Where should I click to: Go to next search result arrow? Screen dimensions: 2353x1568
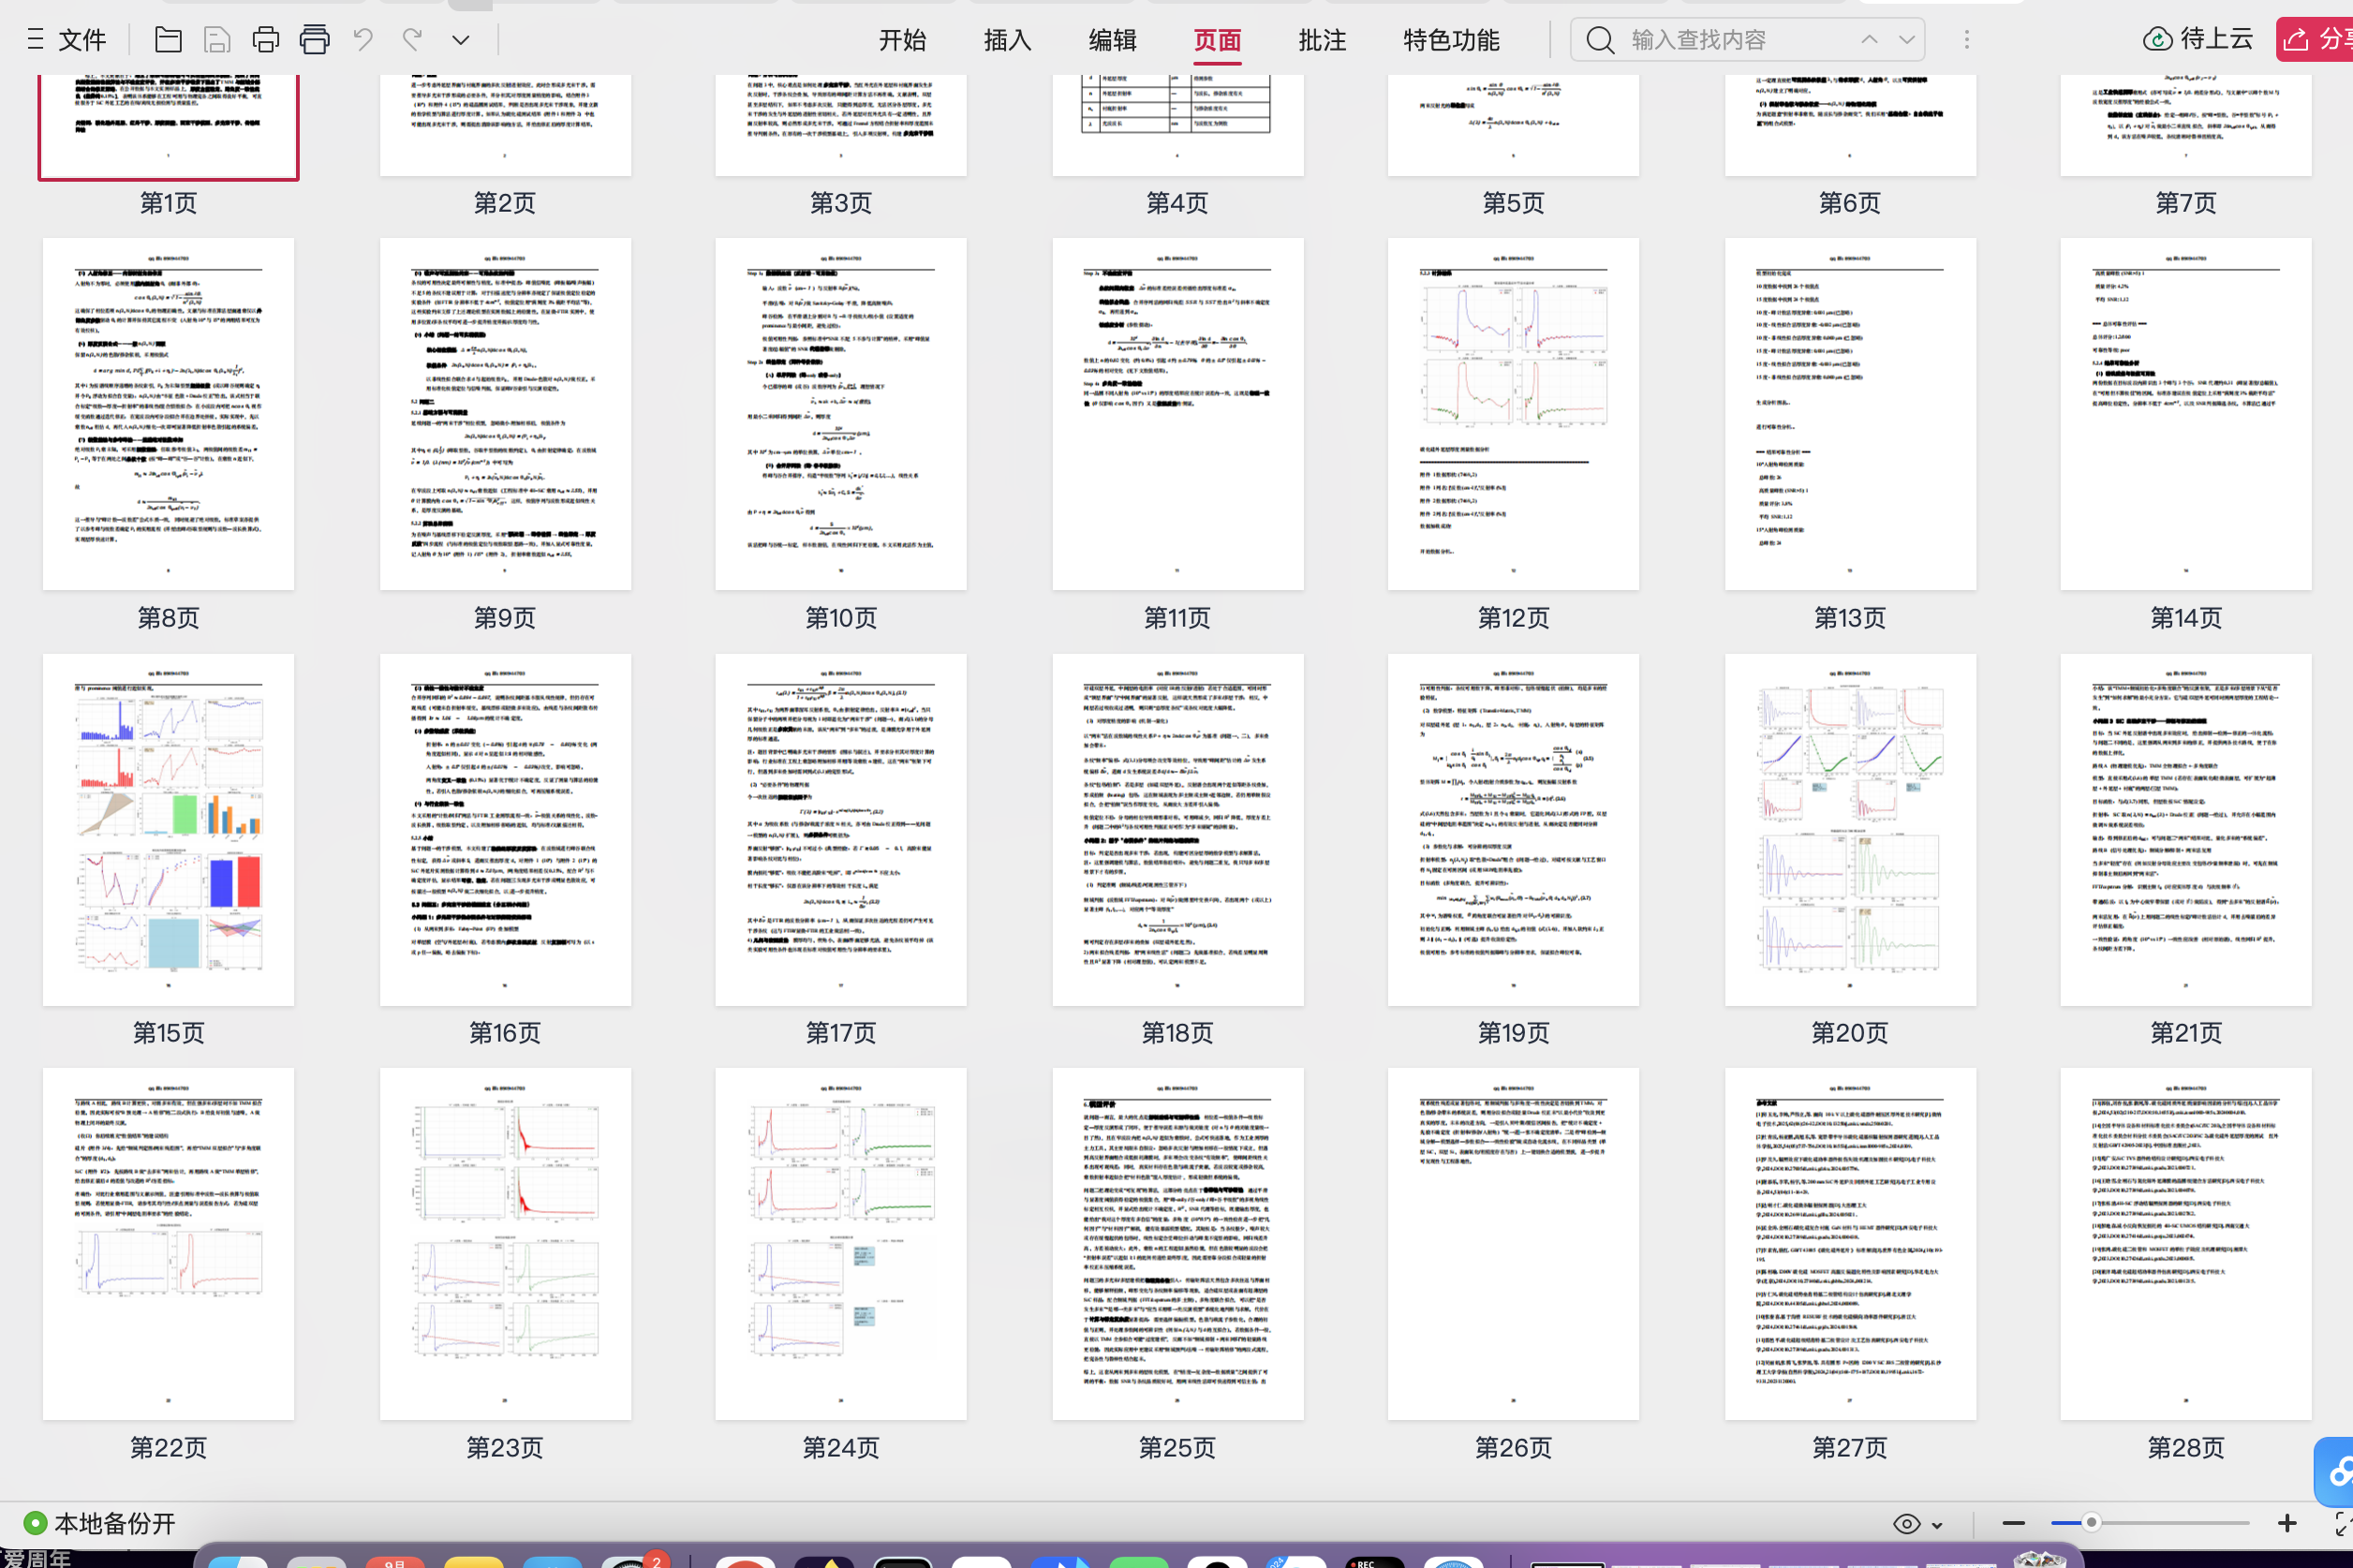coord(1907,40)
